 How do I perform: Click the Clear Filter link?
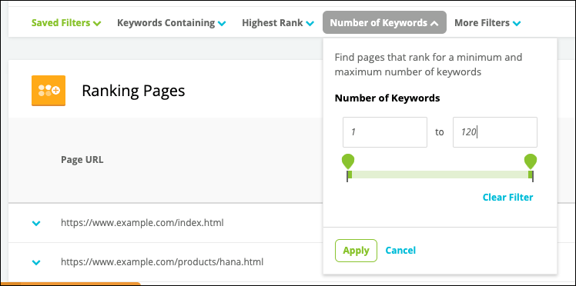click(507, 198)
